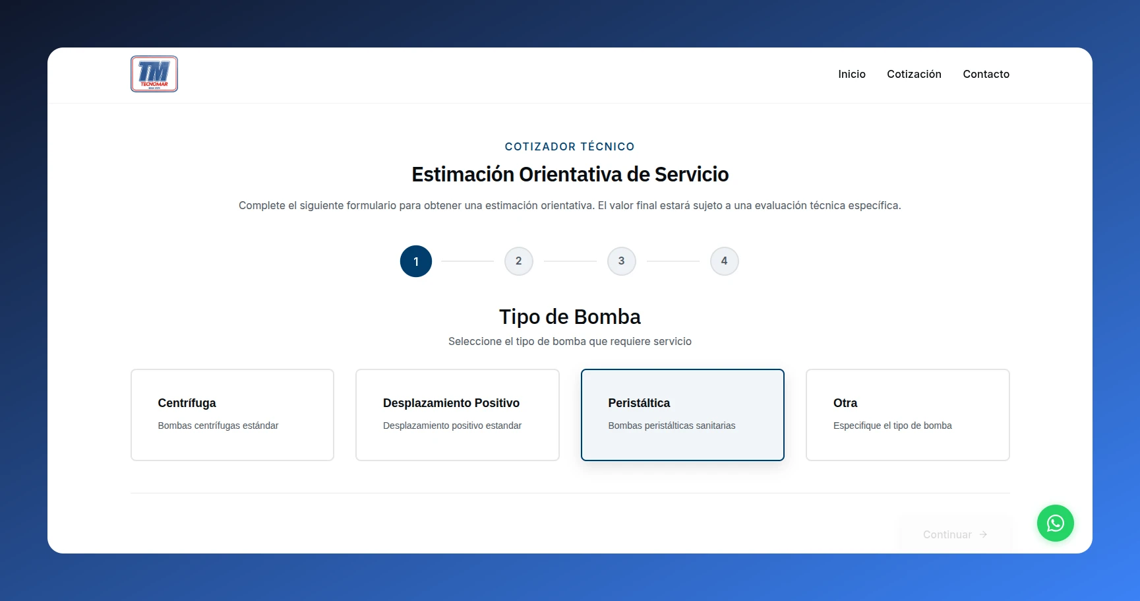Click 'Seleccione el tipo de bomba' subtitle
1140x601 pixels.
(x=570, y=341)
